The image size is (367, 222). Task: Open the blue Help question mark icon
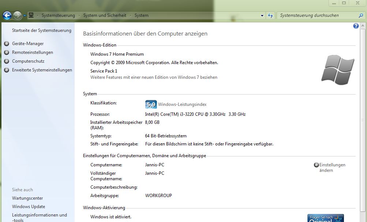tap(356, 26)
